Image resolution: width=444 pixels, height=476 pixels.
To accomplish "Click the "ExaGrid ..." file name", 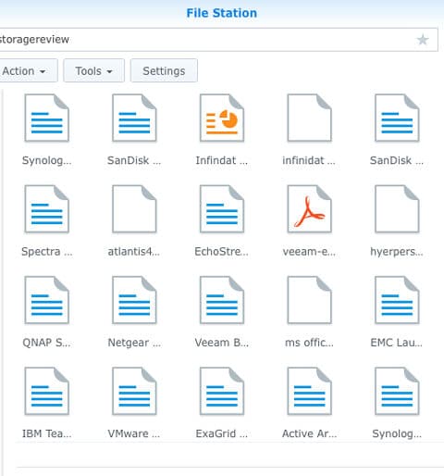I will tap(222, 433).
